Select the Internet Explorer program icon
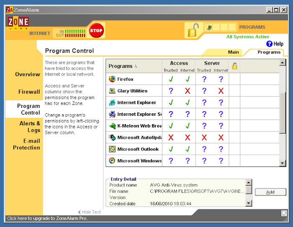 click(x=112, y=102)
